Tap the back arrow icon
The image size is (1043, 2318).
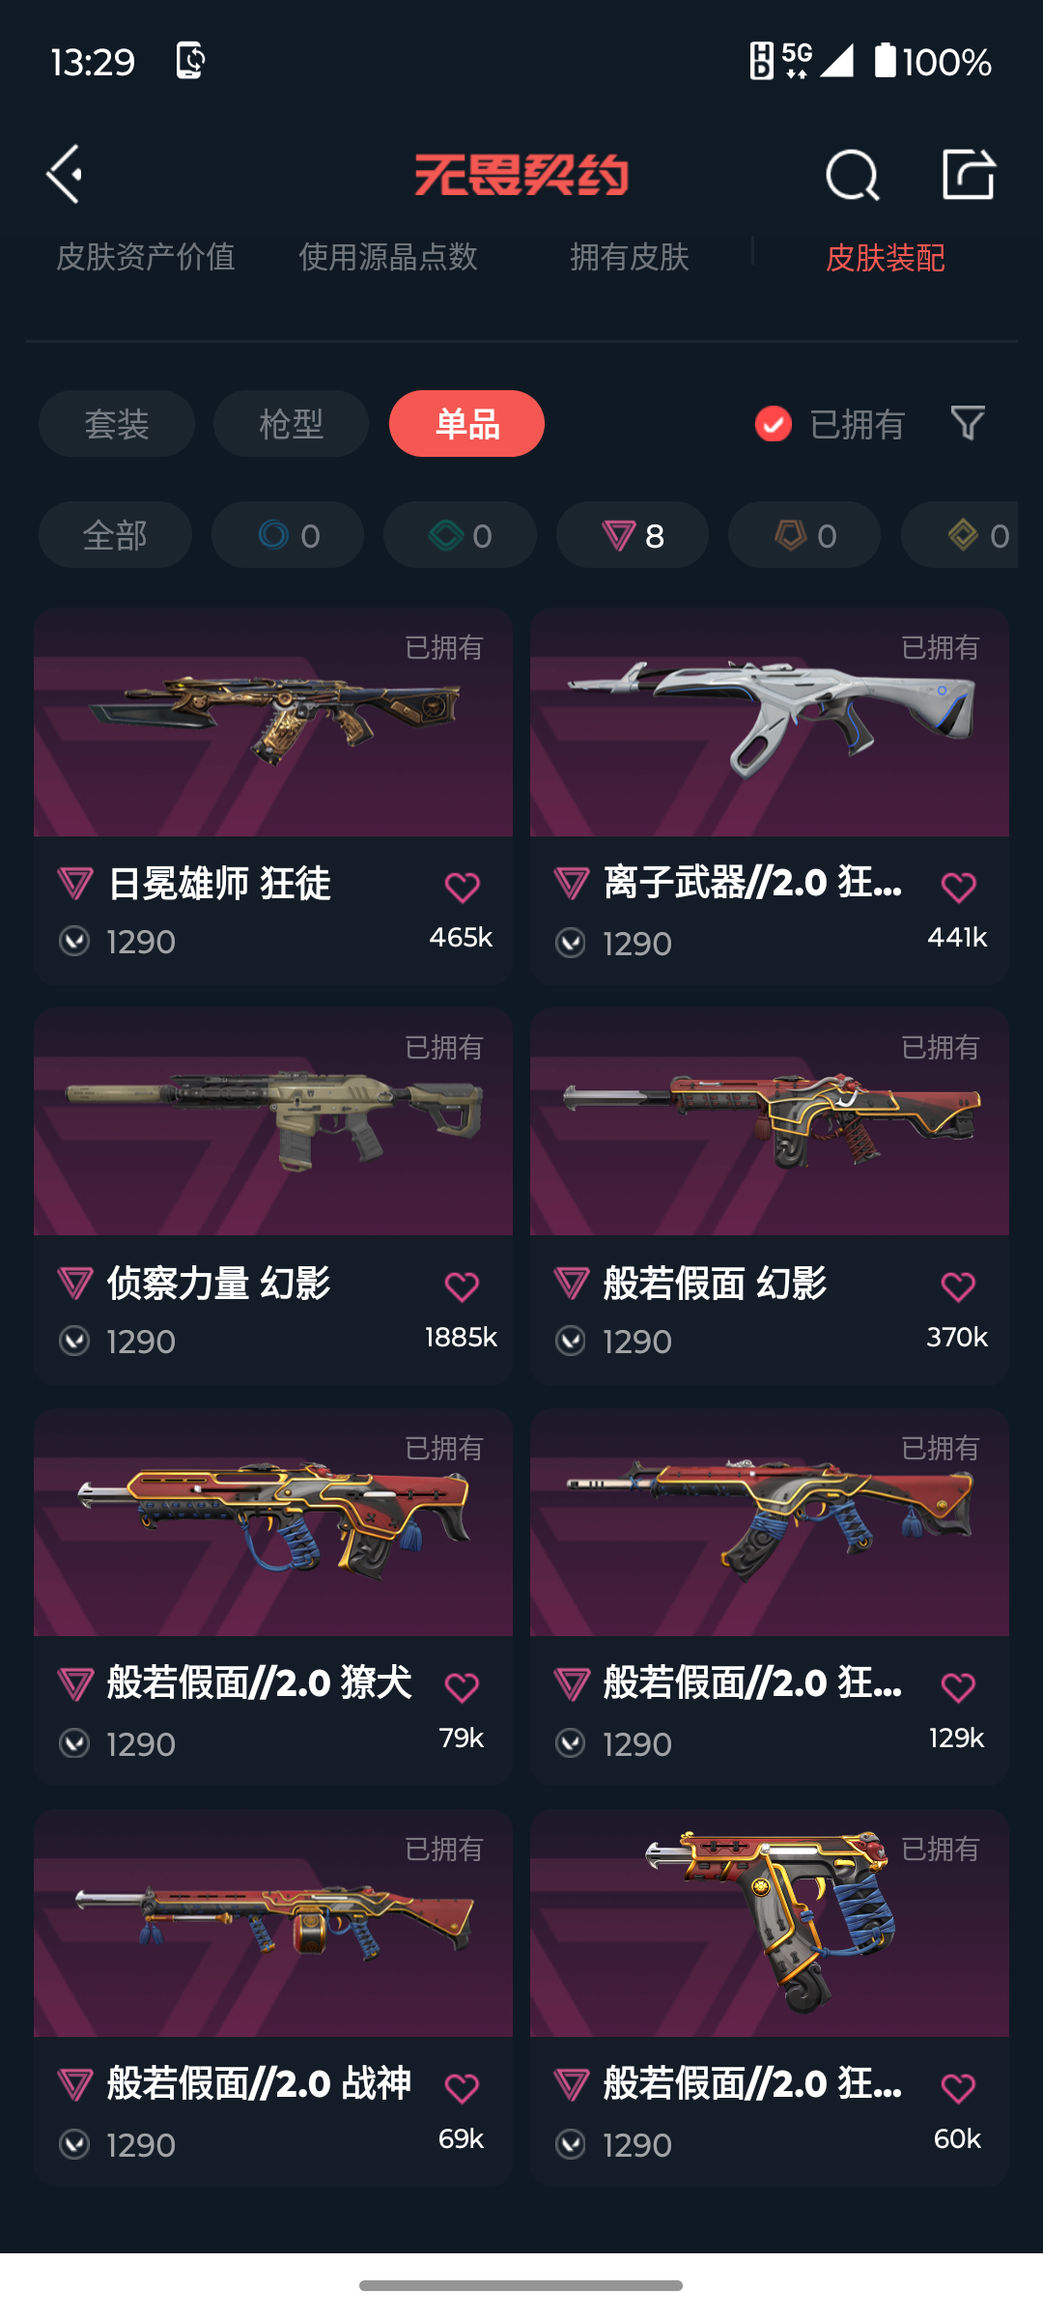(65, 175)
